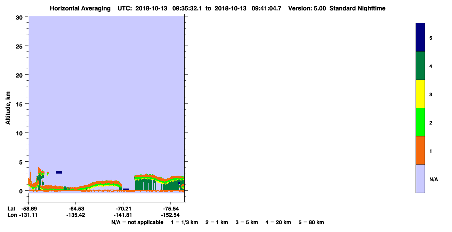Click the 15 km altitude tick label

pos(20,104)
